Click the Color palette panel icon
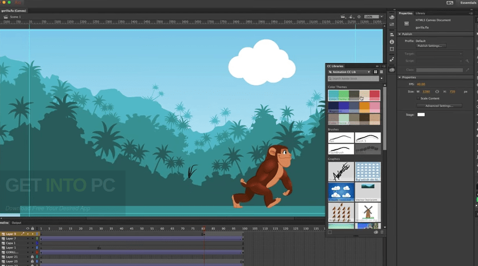Image resolution: width=478 pixels, height=266 pixels. click(x=392, y=17)
